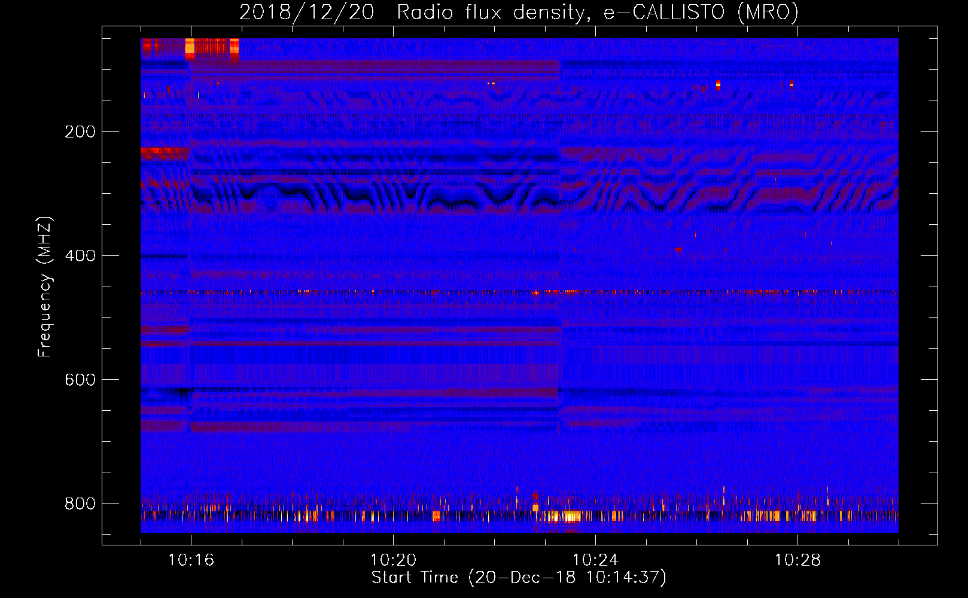Image resolution: width=968 pixels, height=598 pixels.
Task: Click the 800 frequency tick label
Action: pos(80,504)
